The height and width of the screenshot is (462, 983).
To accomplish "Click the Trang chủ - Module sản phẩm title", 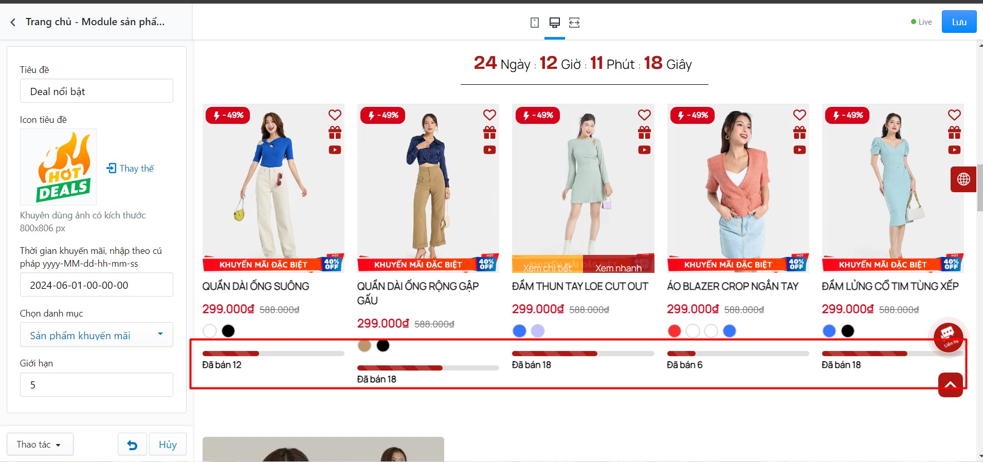I will pyautogui.click(x=95, y=22).
